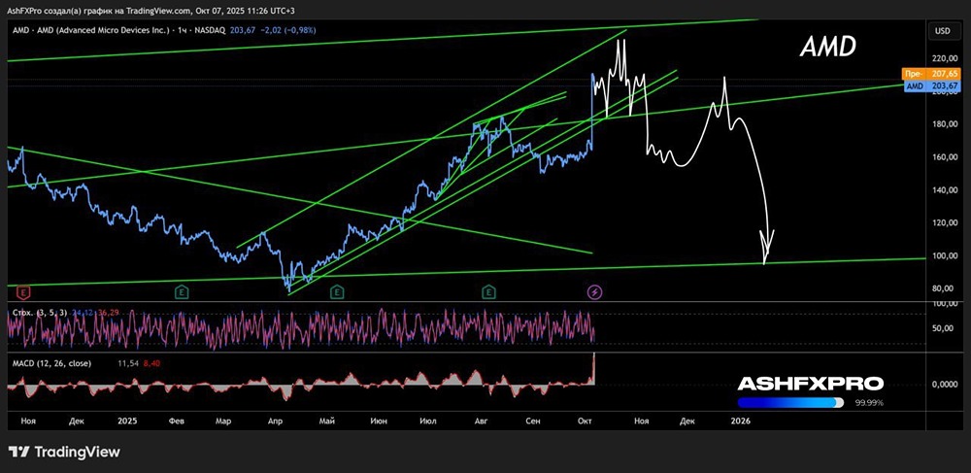Click the orange pre-market price tag 207,65
The image size is (971, 473).
tap(931, 74)
